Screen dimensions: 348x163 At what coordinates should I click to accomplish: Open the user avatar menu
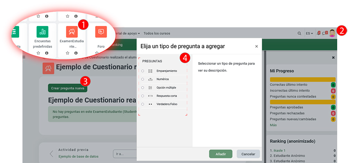332,33
